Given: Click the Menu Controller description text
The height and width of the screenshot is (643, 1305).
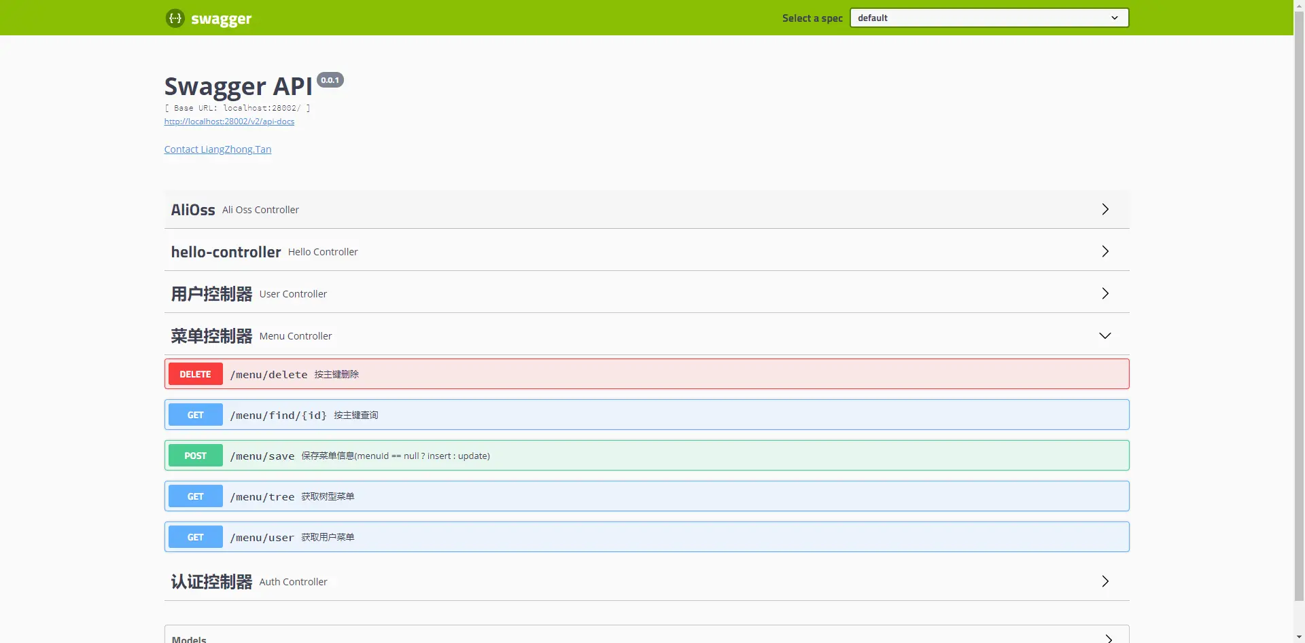Looking at the screenshot, I should click(296, 336).
